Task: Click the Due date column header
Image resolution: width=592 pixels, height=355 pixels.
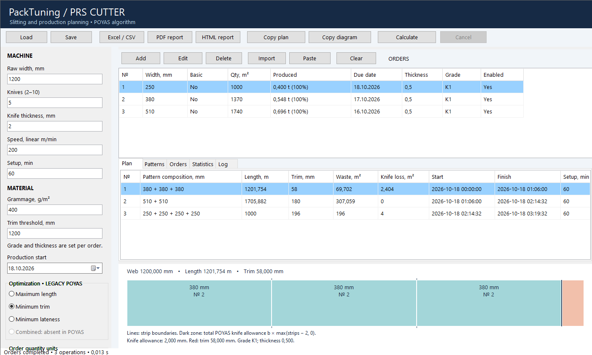Action: pyautogui.click(x=377, y=75)
